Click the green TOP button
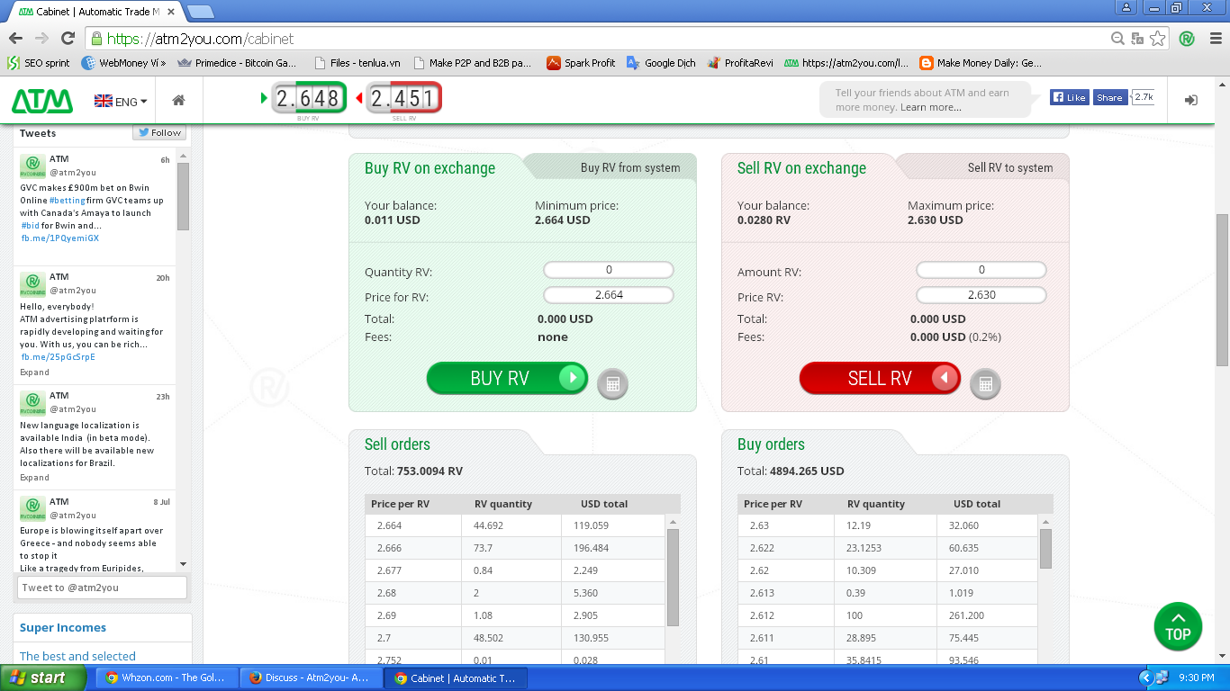The image size is (1230, 691). coord(1178,626)
